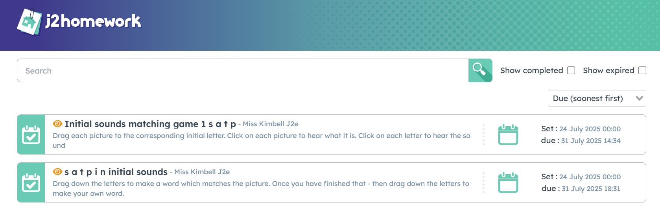The height and width of the screenshot is (219, 660).
Task: Click the Drag down the letters description text
Action: tap(261, 188)
